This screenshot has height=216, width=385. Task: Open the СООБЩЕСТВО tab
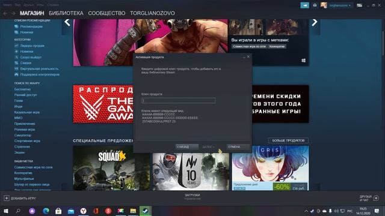click(x=106, y=13)
